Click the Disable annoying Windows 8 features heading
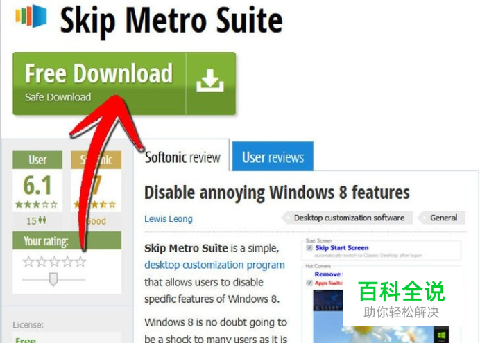The width and height of the screenshot is (480, 343). [277, 193]
